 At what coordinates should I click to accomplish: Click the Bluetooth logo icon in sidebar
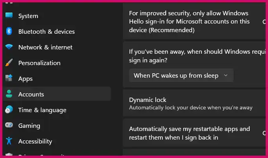[9, 31]
